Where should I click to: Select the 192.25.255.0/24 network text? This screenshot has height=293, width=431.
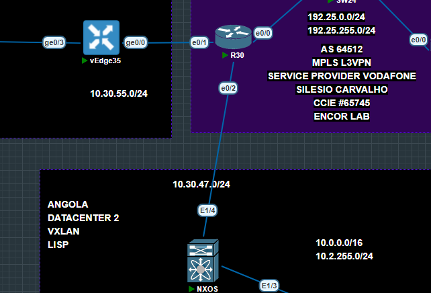tap(342, 30)
